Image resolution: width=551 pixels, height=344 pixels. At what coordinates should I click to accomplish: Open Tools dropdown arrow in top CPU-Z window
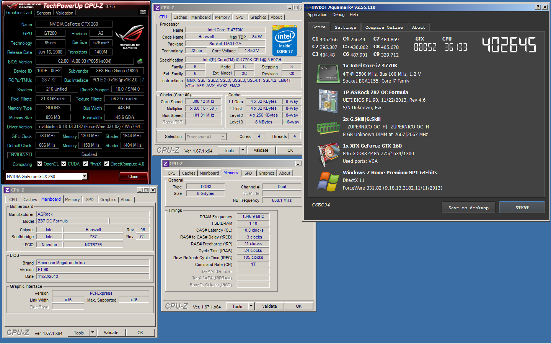tap(243, 150)
